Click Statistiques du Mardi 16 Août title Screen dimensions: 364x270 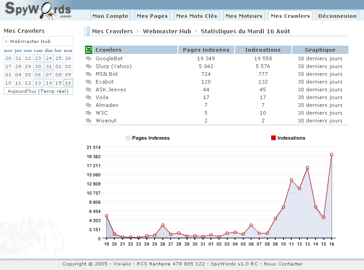246,32
